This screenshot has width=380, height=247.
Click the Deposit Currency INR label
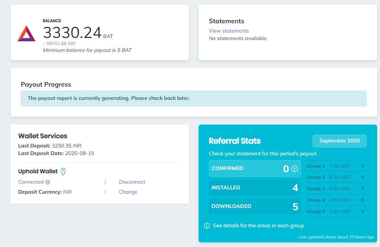[45, 192]
